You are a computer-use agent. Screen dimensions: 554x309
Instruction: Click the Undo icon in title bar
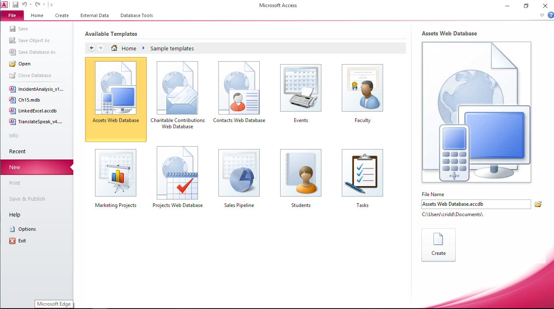click(x=25, y=5)
